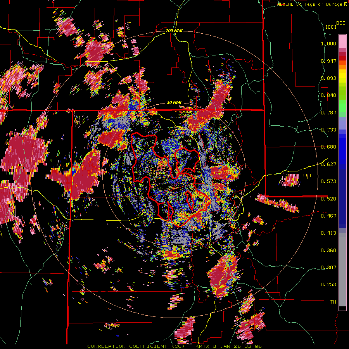Click the TH threshold label

coord(333,302)
